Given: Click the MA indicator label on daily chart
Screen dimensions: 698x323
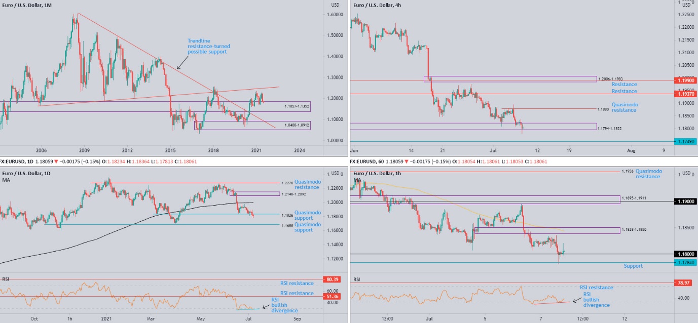Looking at the screenshot, I should 5,181.
